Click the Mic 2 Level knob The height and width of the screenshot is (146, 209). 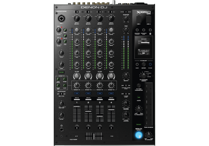[59, 41]
